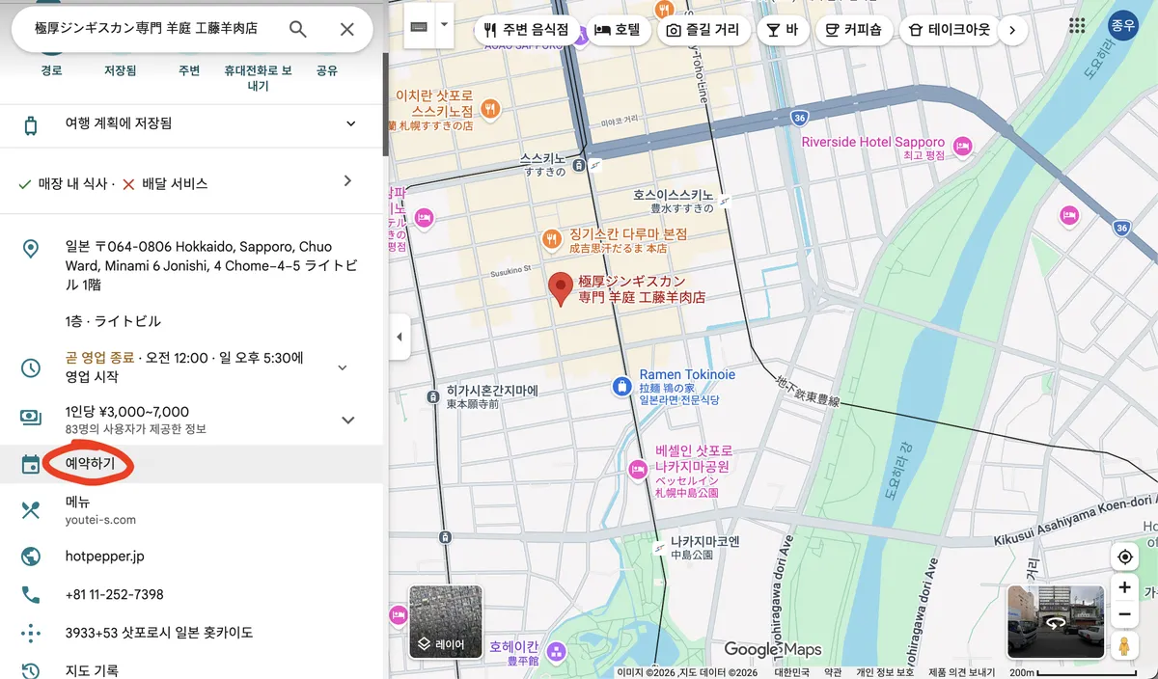Click the luggage icon by 여행 계획

click(x=31, y=124)
